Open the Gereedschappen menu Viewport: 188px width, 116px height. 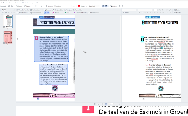click(x=31, y=3)
